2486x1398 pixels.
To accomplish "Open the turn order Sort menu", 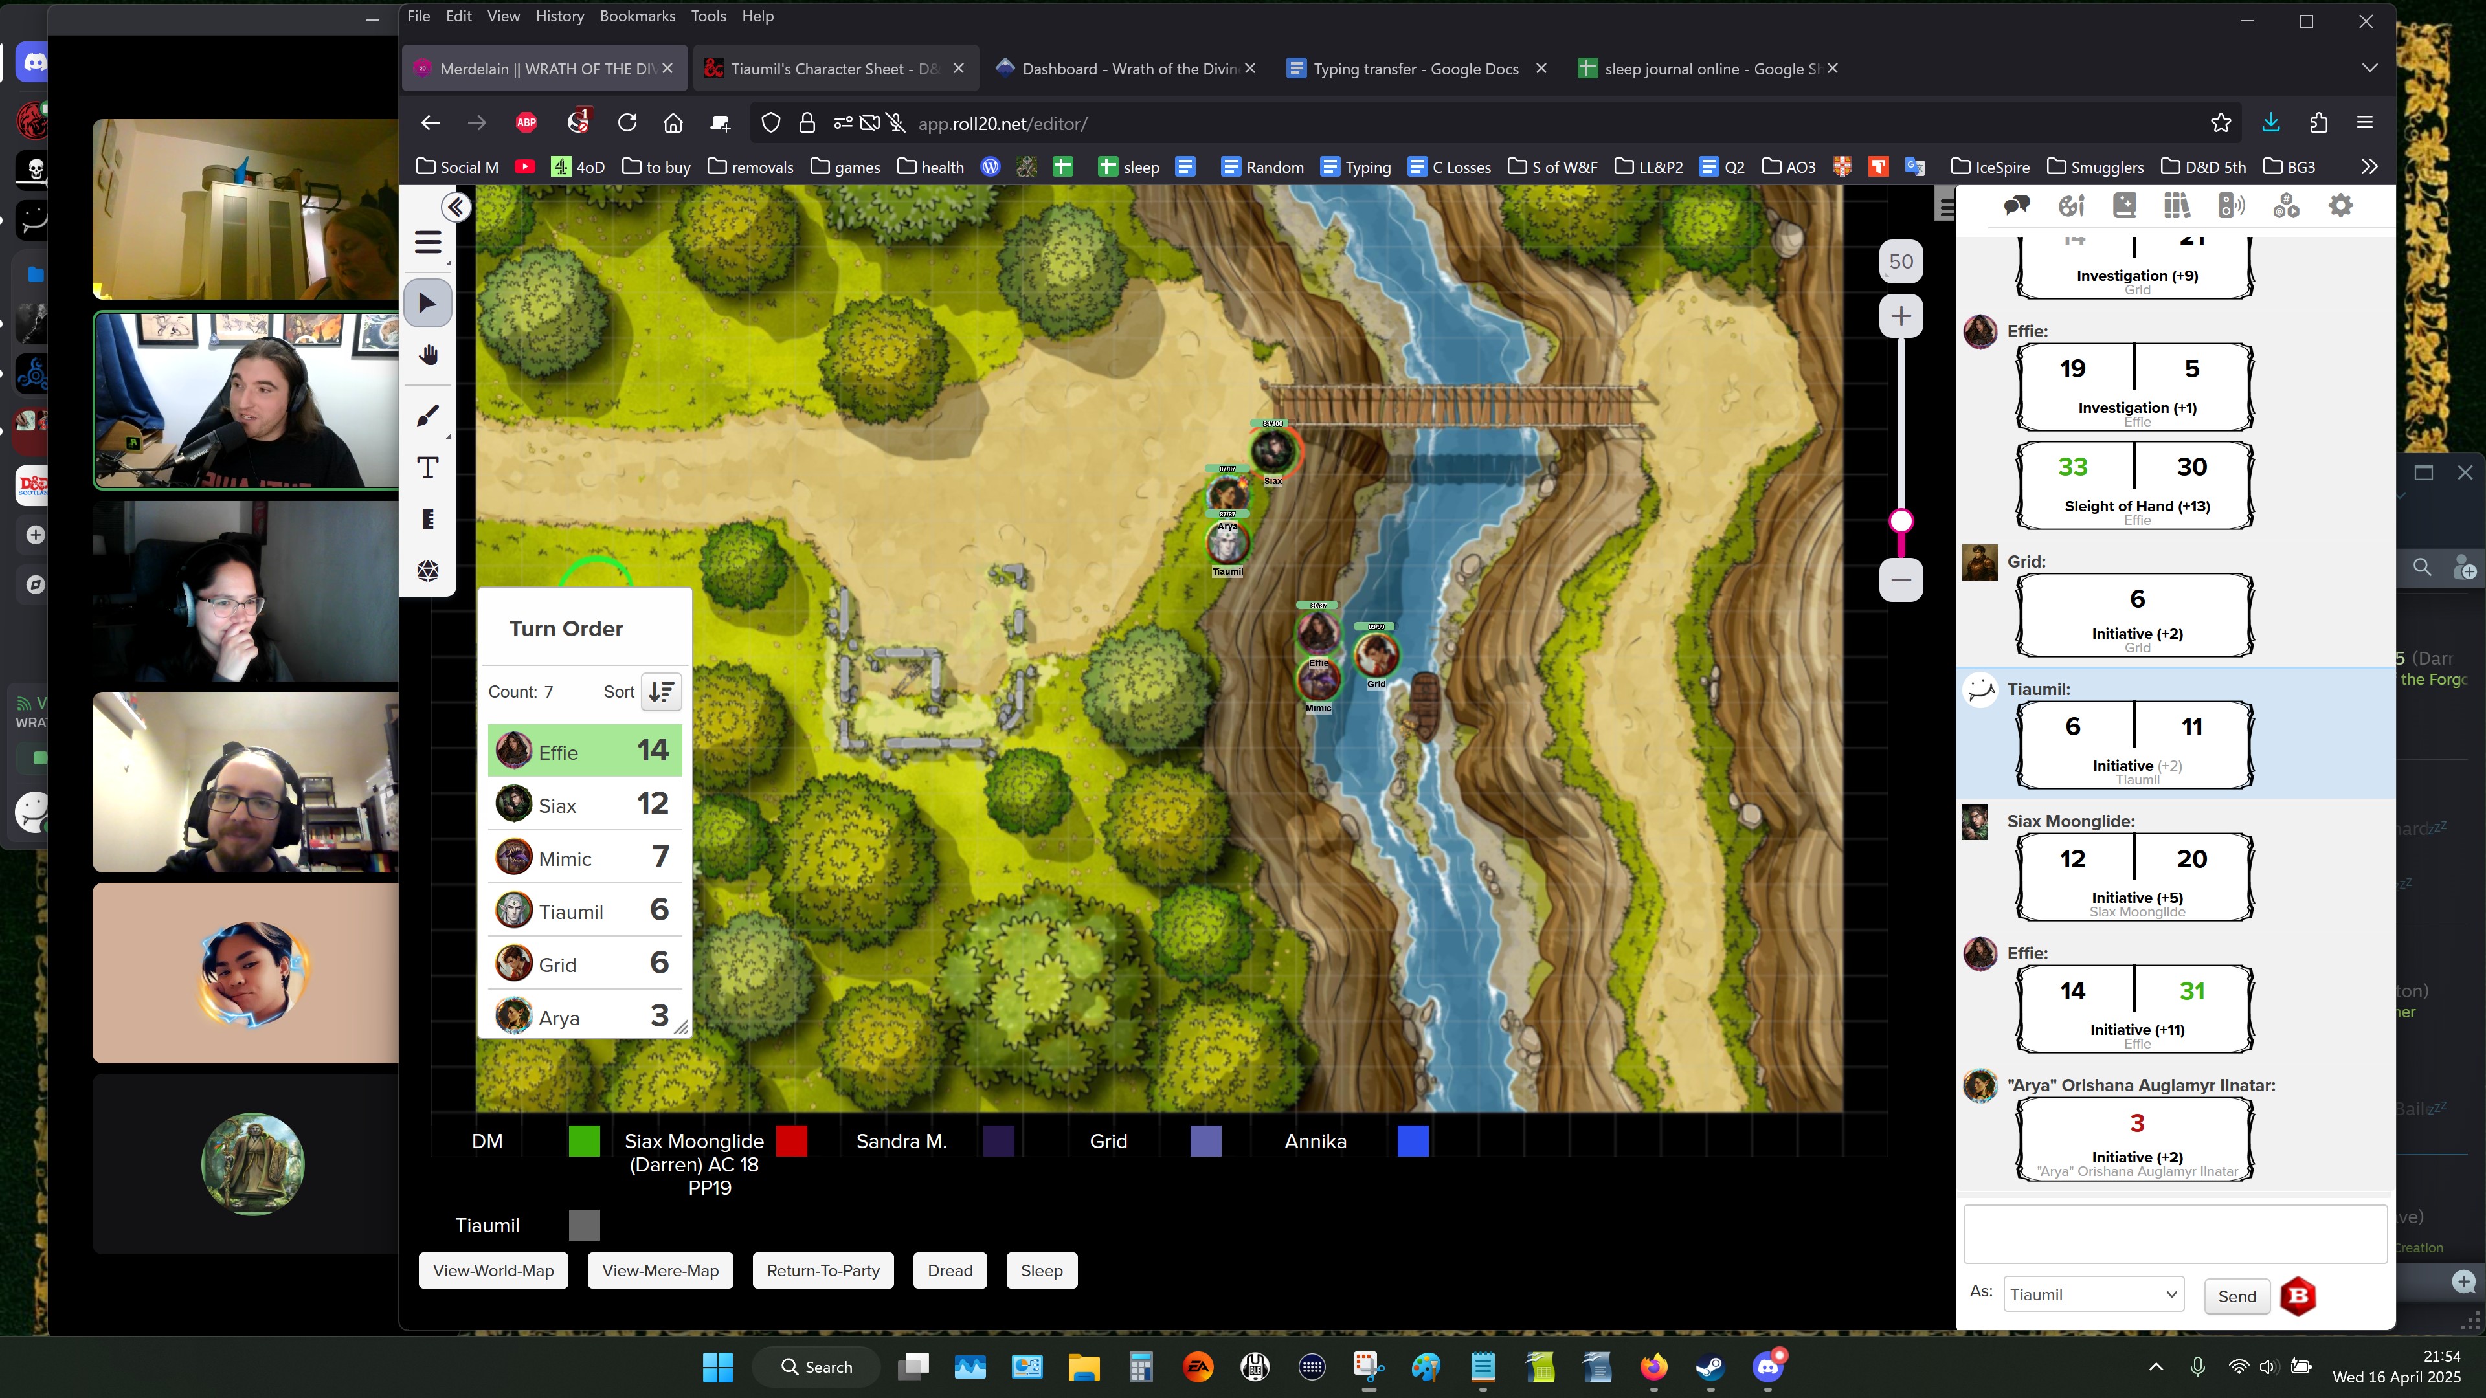I will (662, 692).
